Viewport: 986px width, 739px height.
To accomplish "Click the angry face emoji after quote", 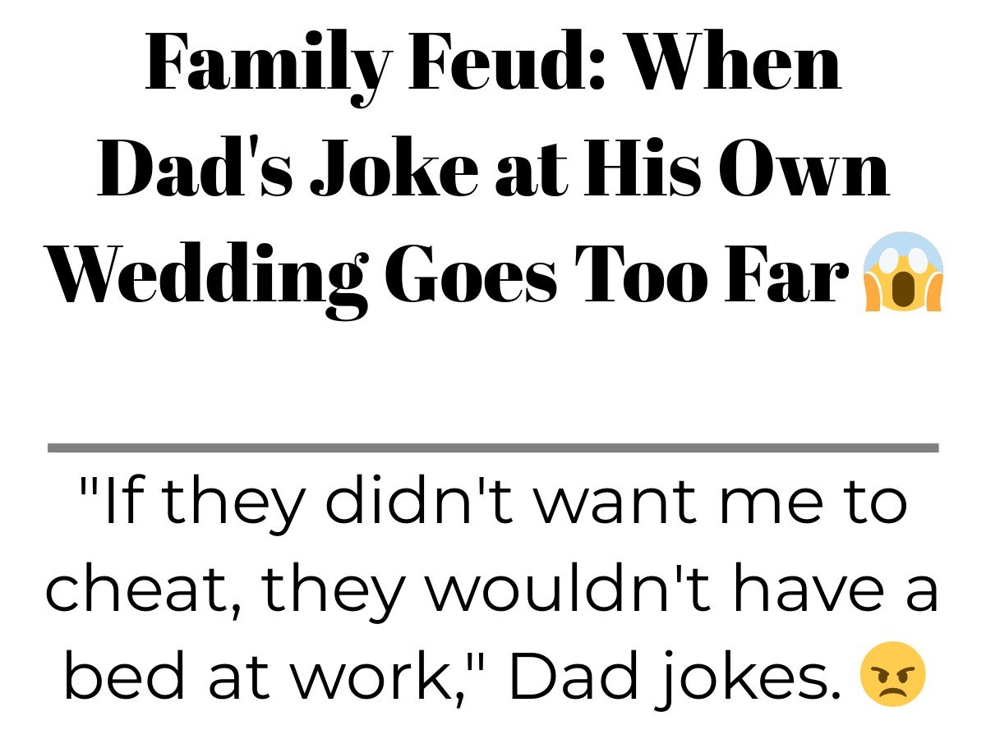I will tap(892, 675).
